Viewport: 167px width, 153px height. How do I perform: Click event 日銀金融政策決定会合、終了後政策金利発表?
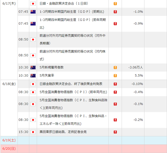[71, 84]
